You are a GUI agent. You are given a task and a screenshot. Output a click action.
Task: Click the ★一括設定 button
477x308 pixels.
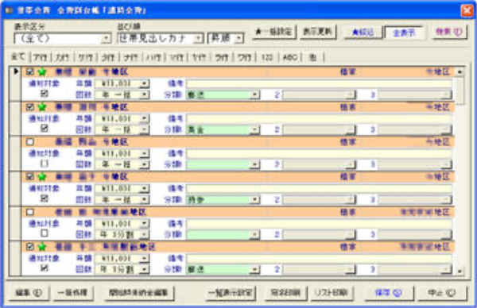pyautogui.click(x=274, y=32)
